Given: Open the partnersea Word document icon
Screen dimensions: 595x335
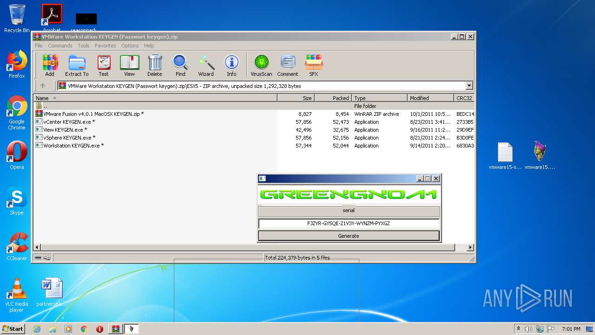Looking at the screenshot, I should (52, 292).
